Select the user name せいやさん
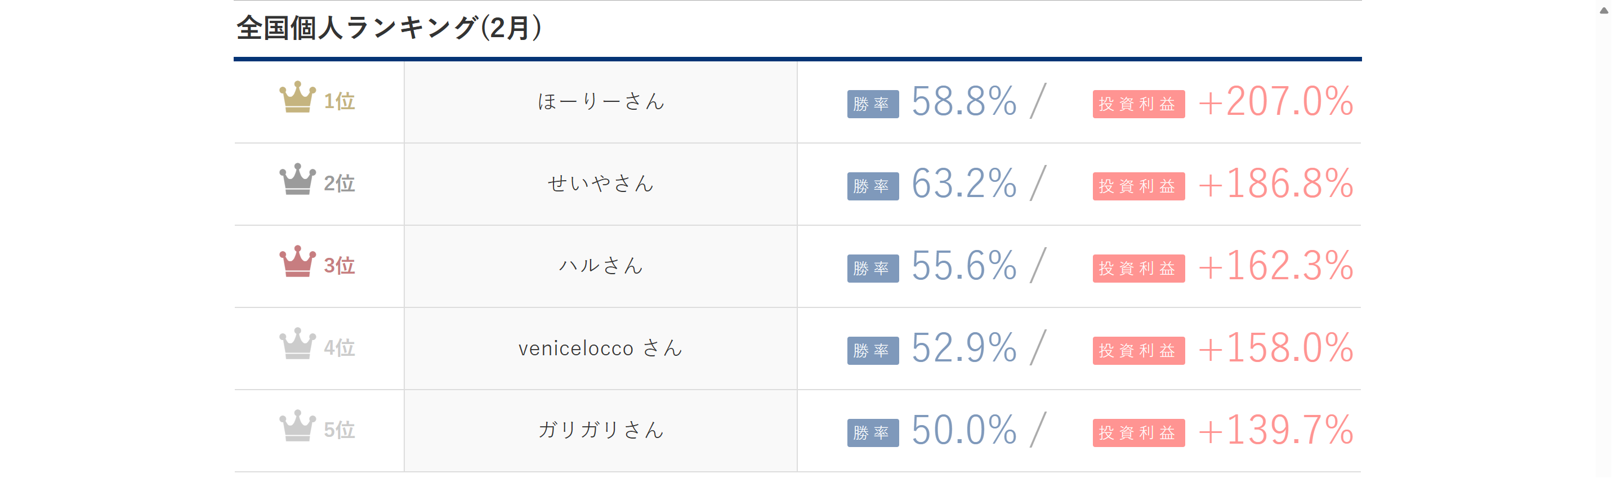 [600, 184]
